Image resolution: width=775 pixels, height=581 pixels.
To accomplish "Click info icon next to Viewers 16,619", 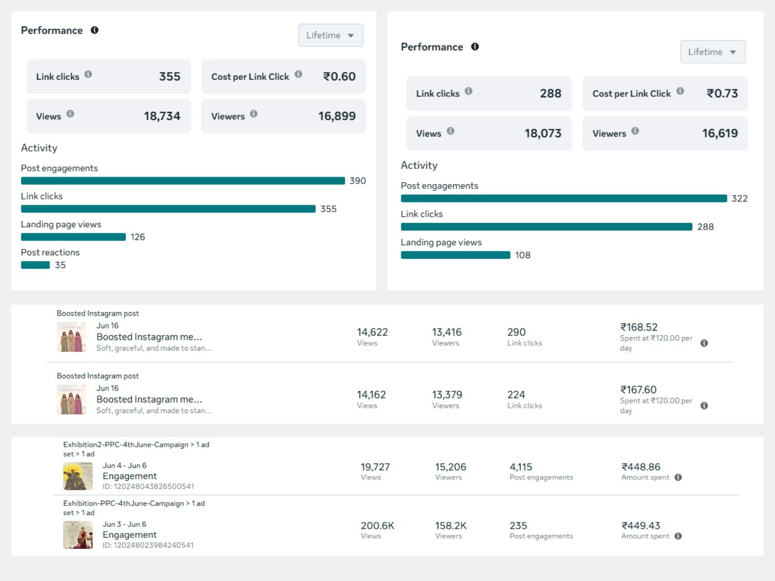I will (635, 131).
